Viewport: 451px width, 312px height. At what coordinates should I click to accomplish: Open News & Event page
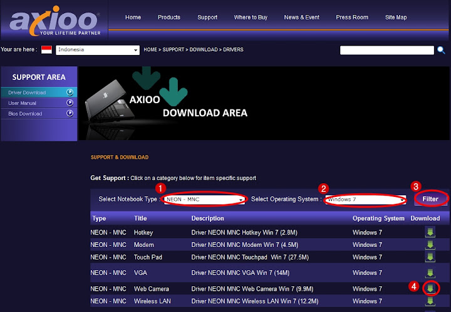(x=302, y=18)
